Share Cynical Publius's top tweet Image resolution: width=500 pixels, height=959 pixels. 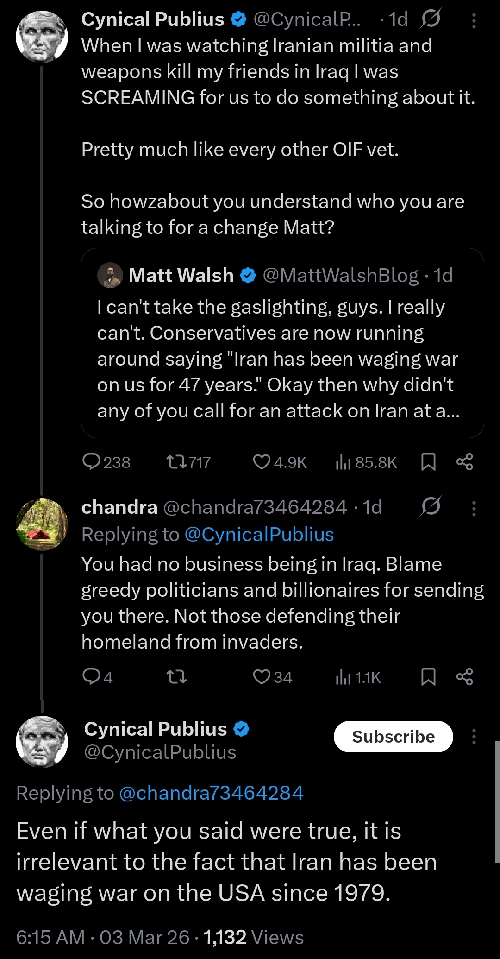coord(464,462)
